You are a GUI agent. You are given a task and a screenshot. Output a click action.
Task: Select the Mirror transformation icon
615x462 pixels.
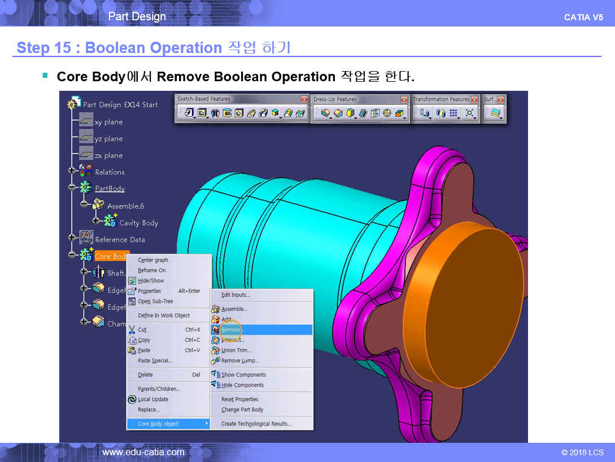tap(441, 113)
